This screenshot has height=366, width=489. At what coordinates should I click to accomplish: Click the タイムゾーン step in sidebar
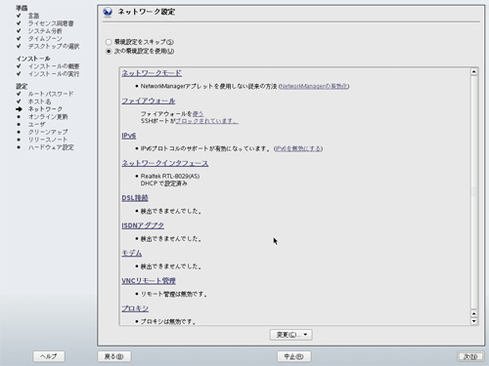(x=45, y=38)
